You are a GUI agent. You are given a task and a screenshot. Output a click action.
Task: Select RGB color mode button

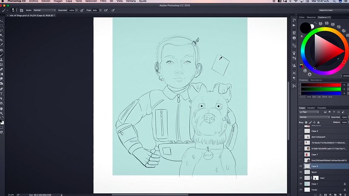pyautogui.click(x=309, y=97)
